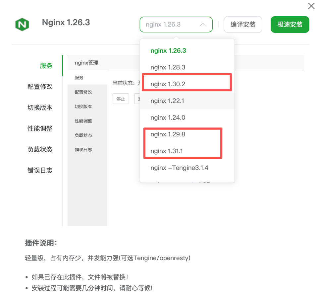Switch to 切换版本 tab in left sidebar
The width and height of the screenshot is (317, 294).
40,107
